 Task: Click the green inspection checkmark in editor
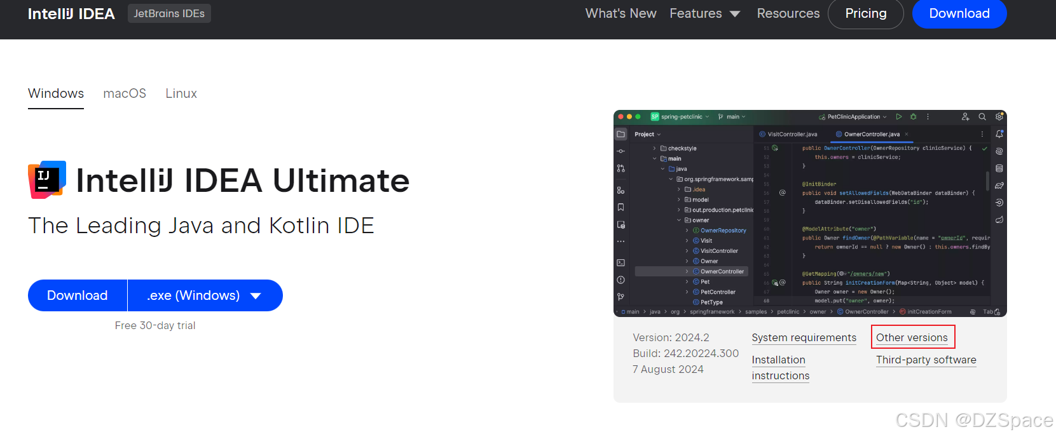click(985, 149)
